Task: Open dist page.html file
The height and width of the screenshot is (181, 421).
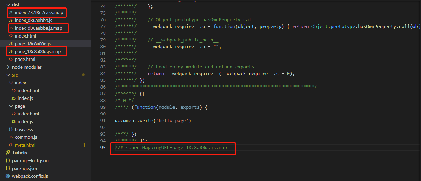Action: (25, 59)
